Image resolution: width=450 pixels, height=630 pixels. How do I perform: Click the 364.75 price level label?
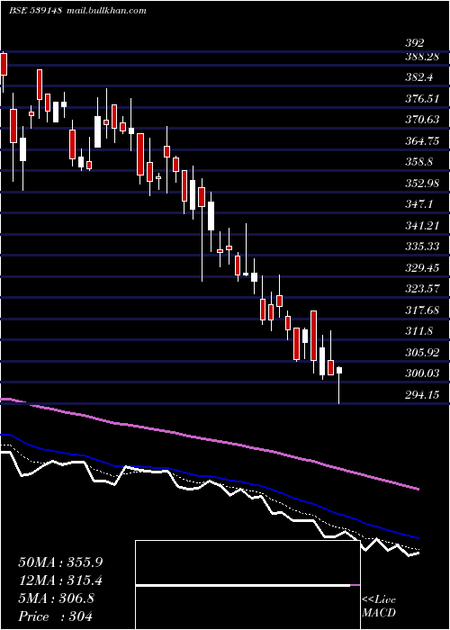click(422, 141)
